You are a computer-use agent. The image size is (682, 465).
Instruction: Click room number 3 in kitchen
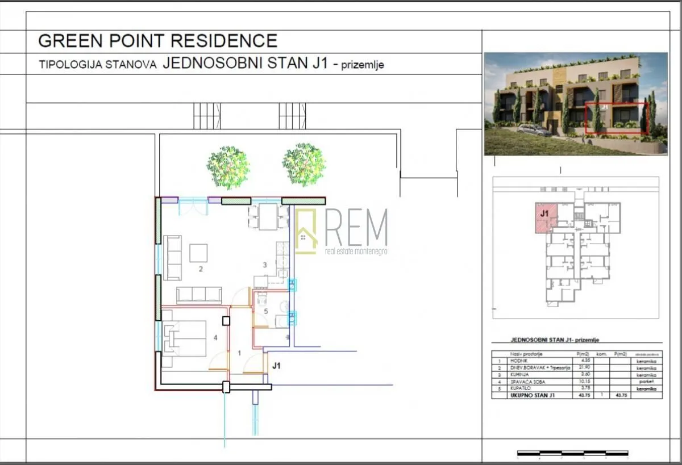click(x=264, y=265)
